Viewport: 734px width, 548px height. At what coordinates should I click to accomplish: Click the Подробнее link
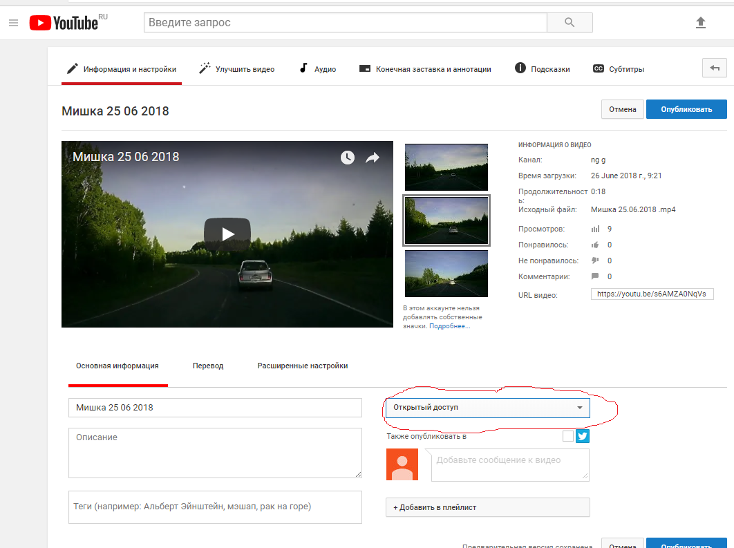point(449,326)
